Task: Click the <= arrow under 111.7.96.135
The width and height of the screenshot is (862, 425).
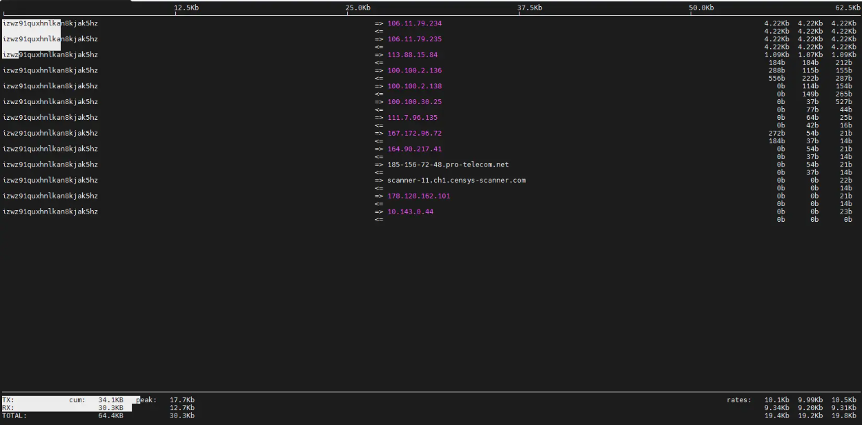Action: pos(378,125)
